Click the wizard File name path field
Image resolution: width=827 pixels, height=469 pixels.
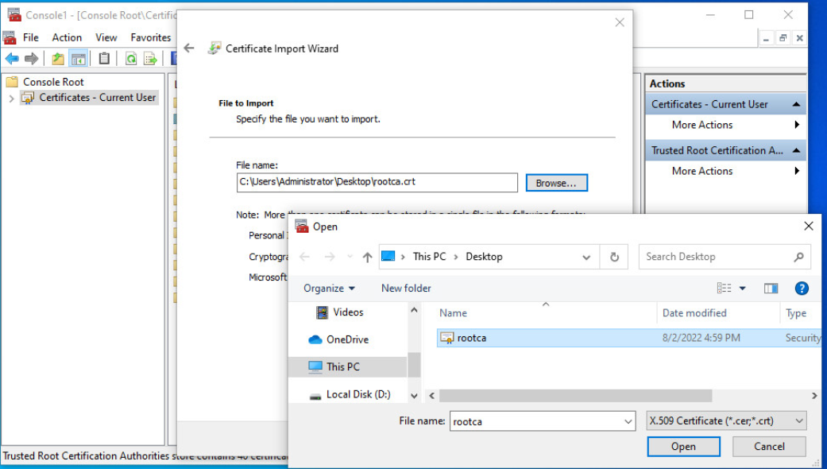click(x=377, y=183)
